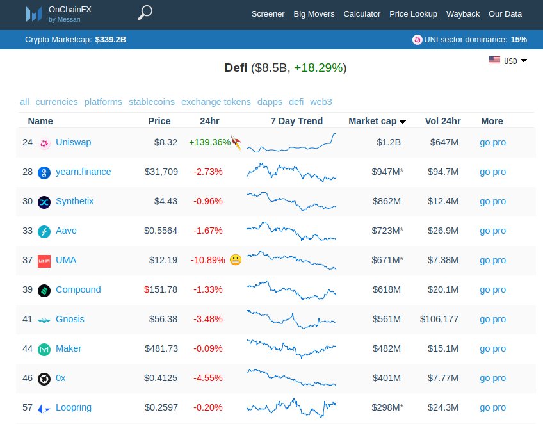Open search with the magnifying glass icon
Viewport: 543px width, 424px height.
pyautogui.click(x=145, y=13)
